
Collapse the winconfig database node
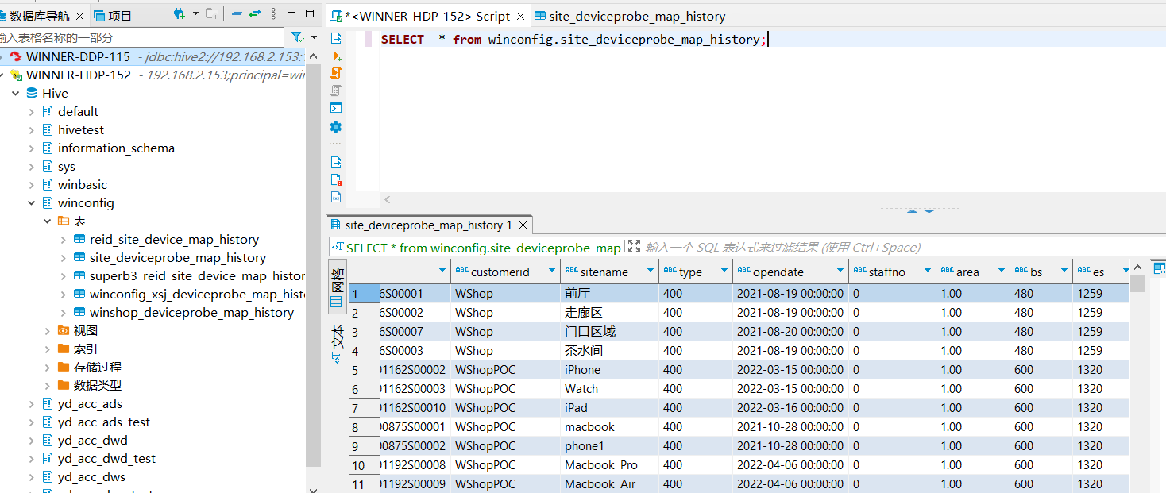point(32,203)
